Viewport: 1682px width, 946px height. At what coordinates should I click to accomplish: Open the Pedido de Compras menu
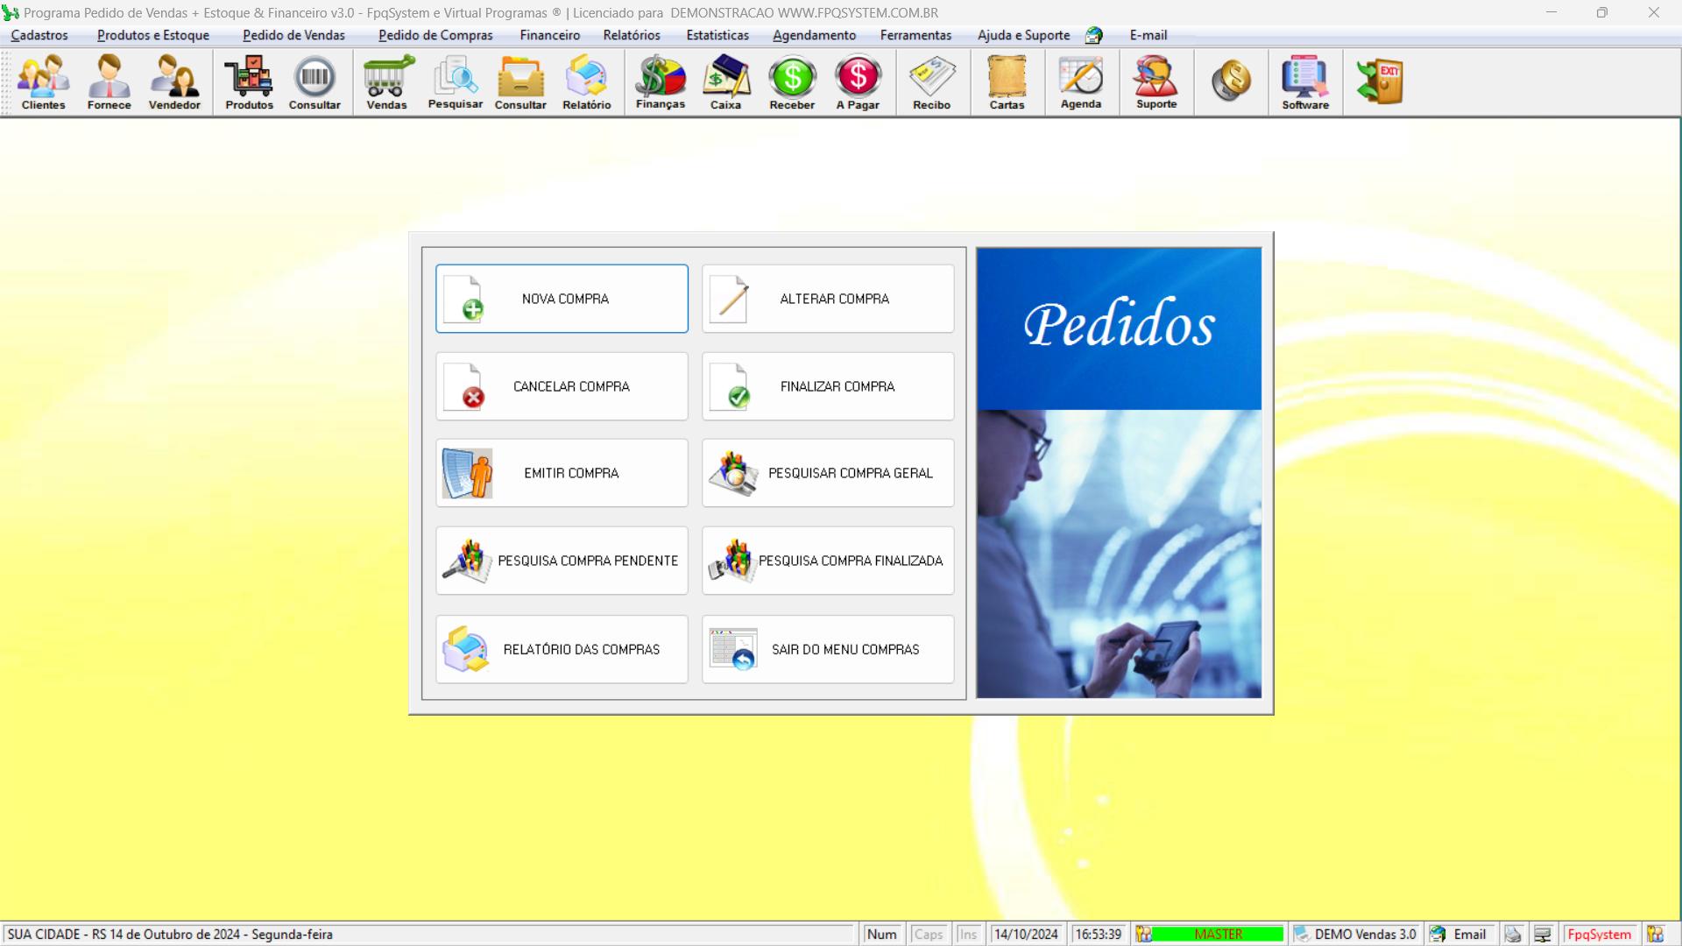pyautogui.click(x=435, y=35)
